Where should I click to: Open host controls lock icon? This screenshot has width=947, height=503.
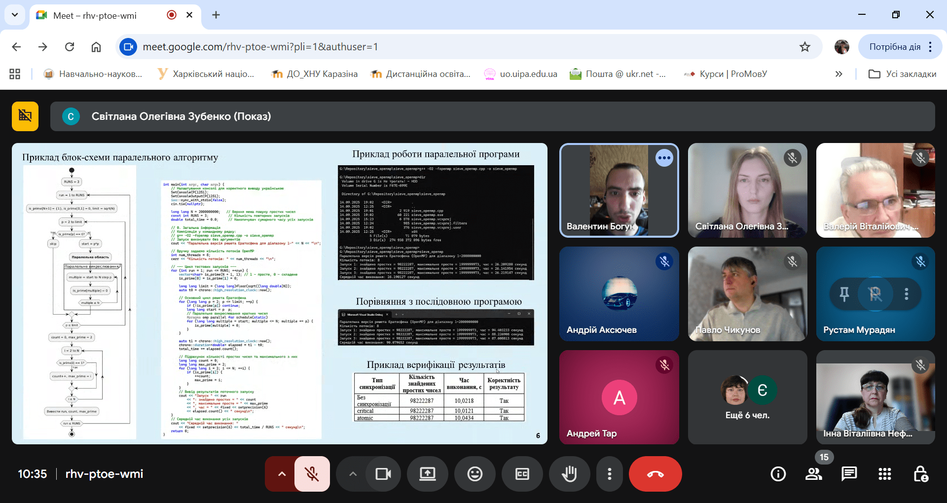[x=920, y=474]
